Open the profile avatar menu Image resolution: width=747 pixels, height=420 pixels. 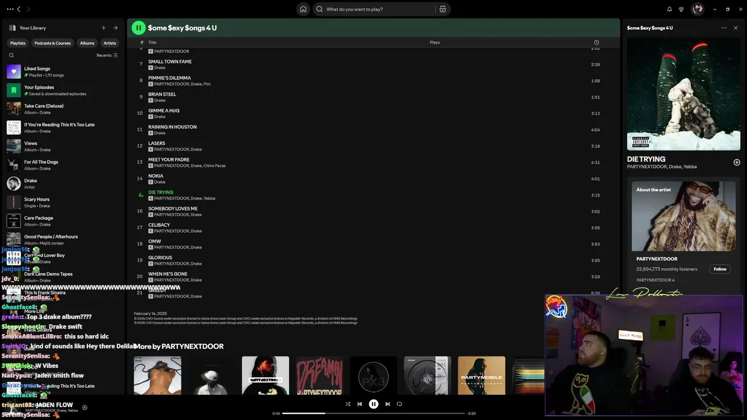click(697, 9)
